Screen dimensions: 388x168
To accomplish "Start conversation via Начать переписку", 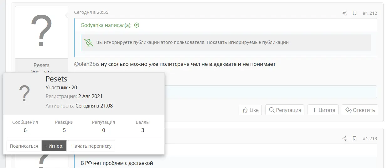I will click(91, 146).
